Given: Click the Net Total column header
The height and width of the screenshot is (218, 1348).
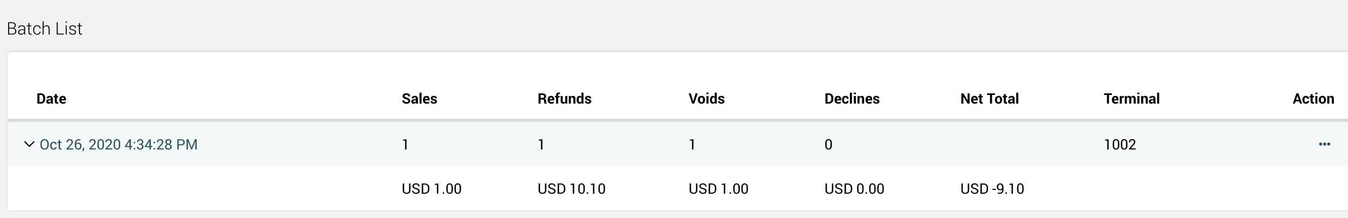Looking at the screenshot, I should coord(989,99).
